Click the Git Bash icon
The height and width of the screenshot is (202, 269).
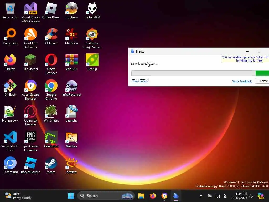10,88
